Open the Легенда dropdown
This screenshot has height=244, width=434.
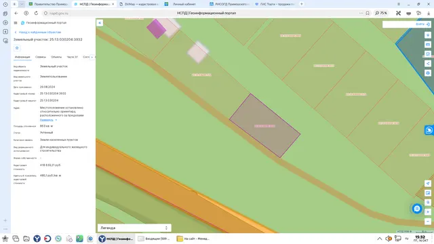pos(134,228)
